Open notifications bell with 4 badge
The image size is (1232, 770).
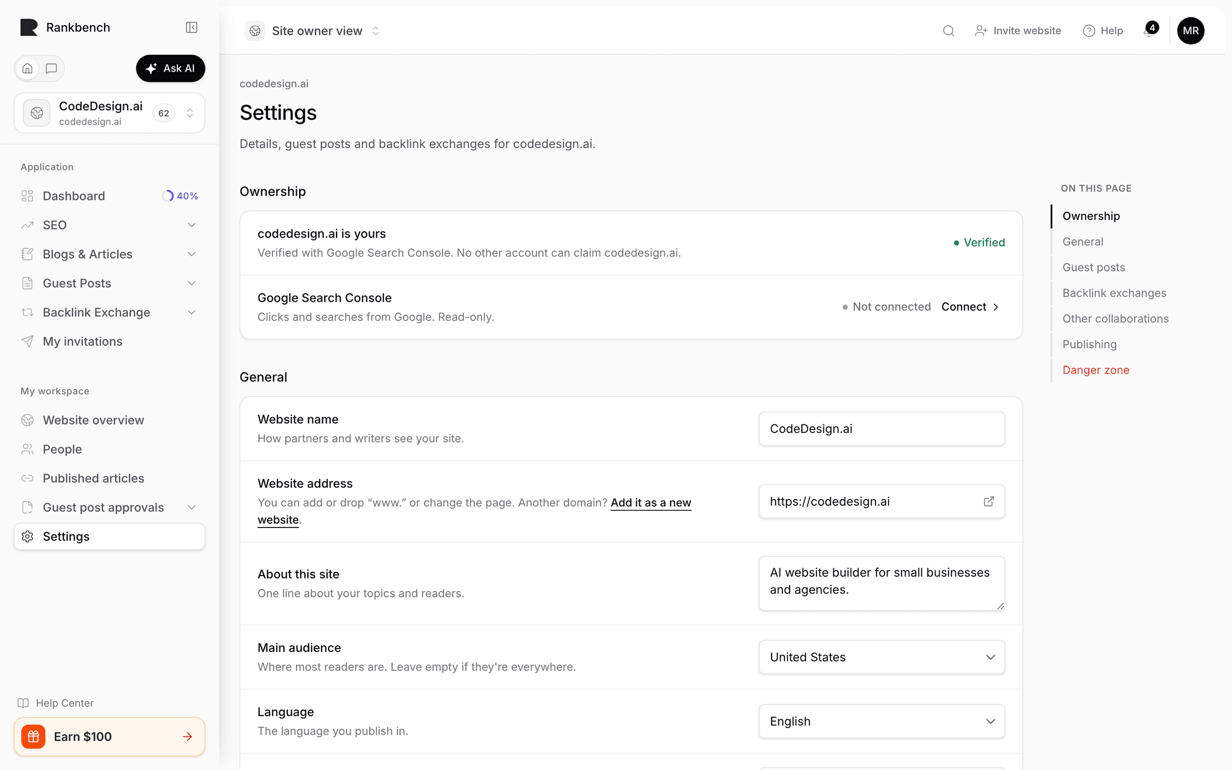(x=1150, y=30)
